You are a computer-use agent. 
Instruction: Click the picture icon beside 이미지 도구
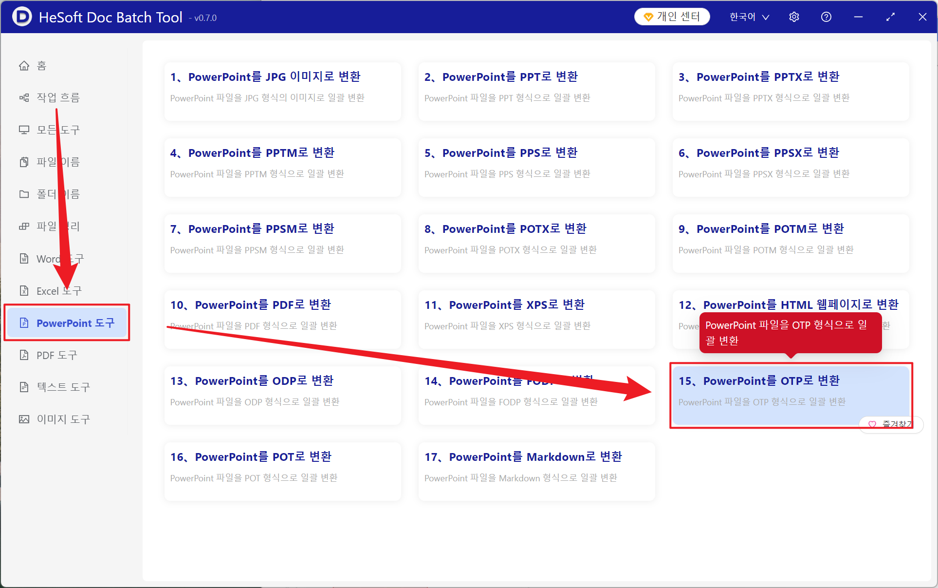click(24, 419)
